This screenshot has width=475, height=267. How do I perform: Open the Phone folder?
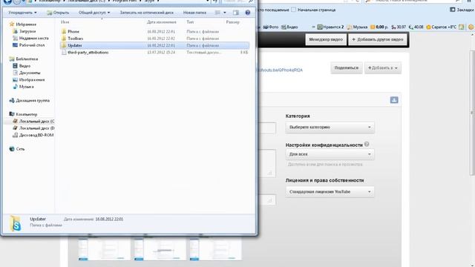tap(73, 31)
